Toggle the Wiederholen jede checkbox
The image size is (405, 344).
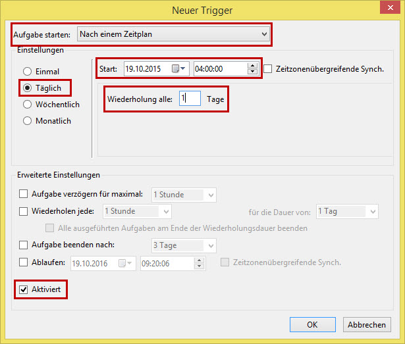[24, 211]
